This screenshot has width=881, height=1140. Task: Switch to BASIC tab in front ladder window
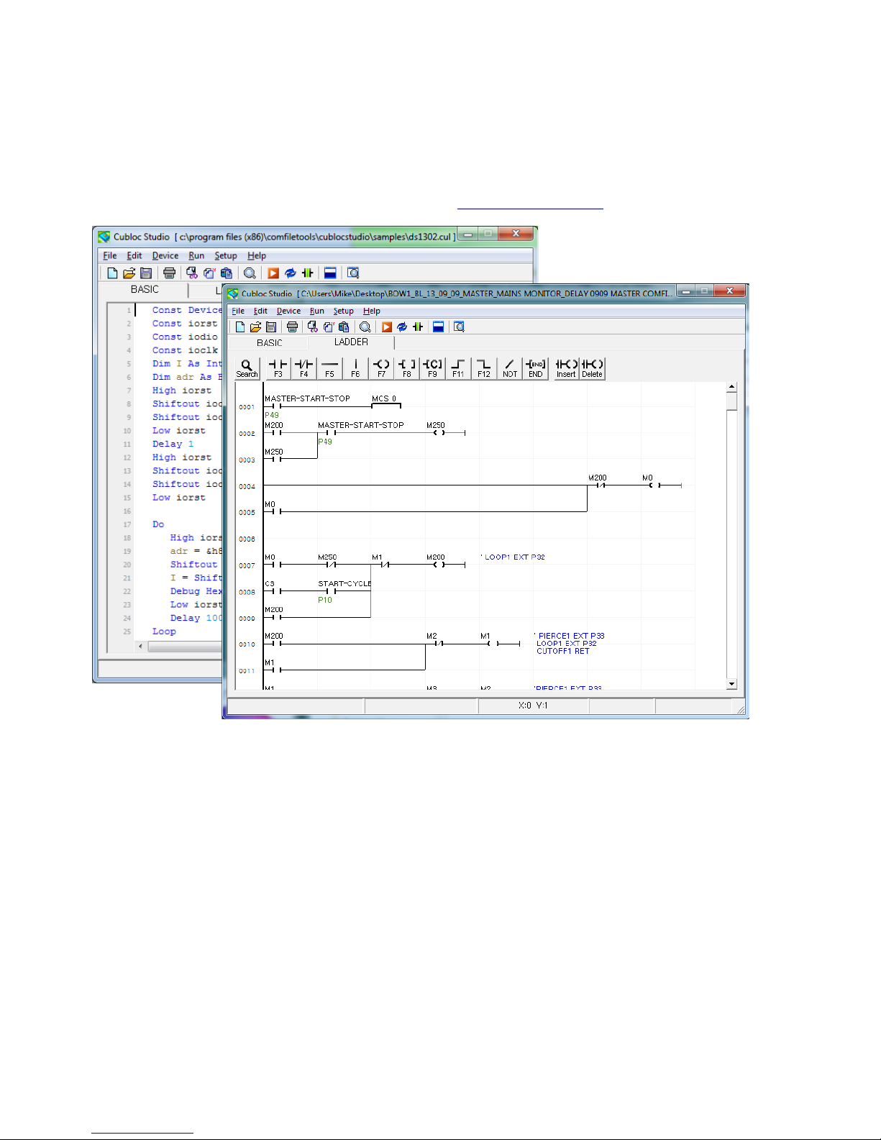point(270,343)
